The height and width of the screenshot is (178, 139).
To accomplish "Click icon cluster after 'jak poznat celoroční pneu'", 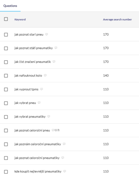I will click(x=56, y=130).
